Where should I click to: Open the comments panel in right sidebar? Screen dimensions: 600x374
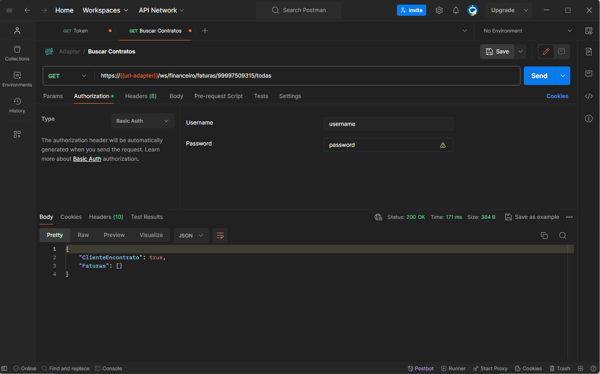pyautogui.click(x=589, y=74)
